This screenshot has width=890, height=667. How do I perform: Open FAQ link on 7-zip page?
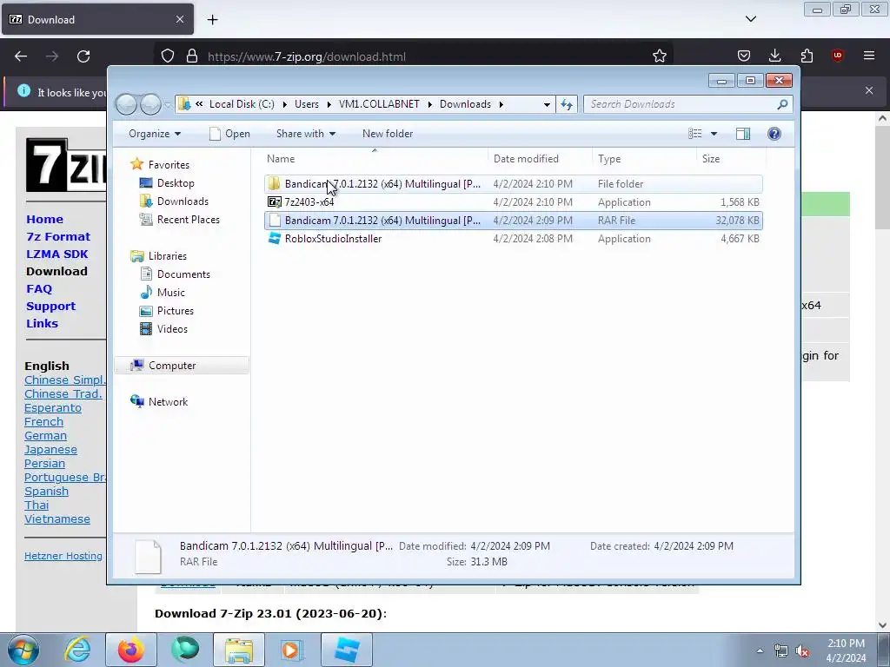pyautogui.click(x=39, y=288)
